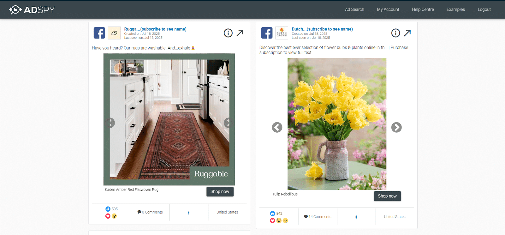Click the gender icon on the Ruggable ad
505x235 pixels.
coord(189,213)
